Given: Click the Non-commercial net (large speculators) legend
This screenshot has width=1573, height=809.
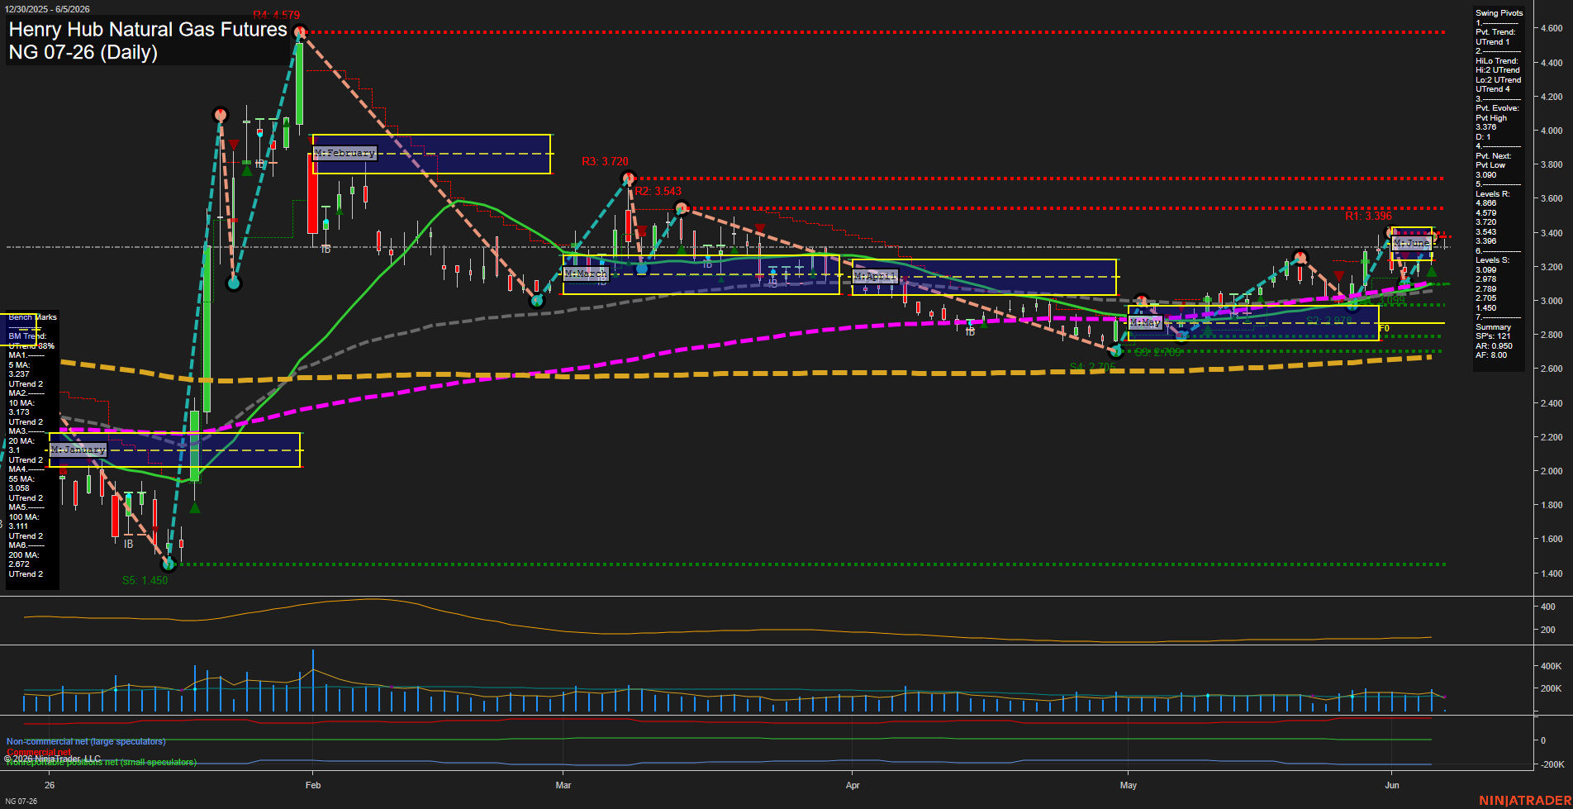Looking at the screenshot, I should coord(86,742).
